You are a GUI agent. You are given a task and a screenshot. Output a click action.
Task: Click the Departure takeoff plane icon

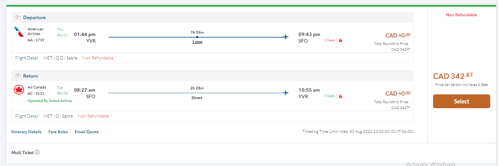click(x=18, y=17)
